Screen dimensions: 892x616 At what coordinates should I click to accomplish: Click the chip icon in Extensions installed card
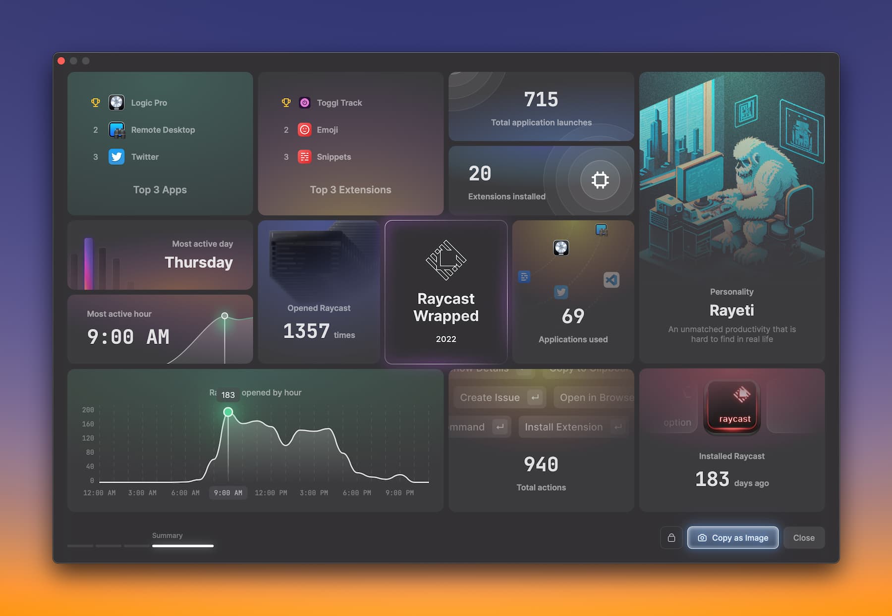coord(600,180)
